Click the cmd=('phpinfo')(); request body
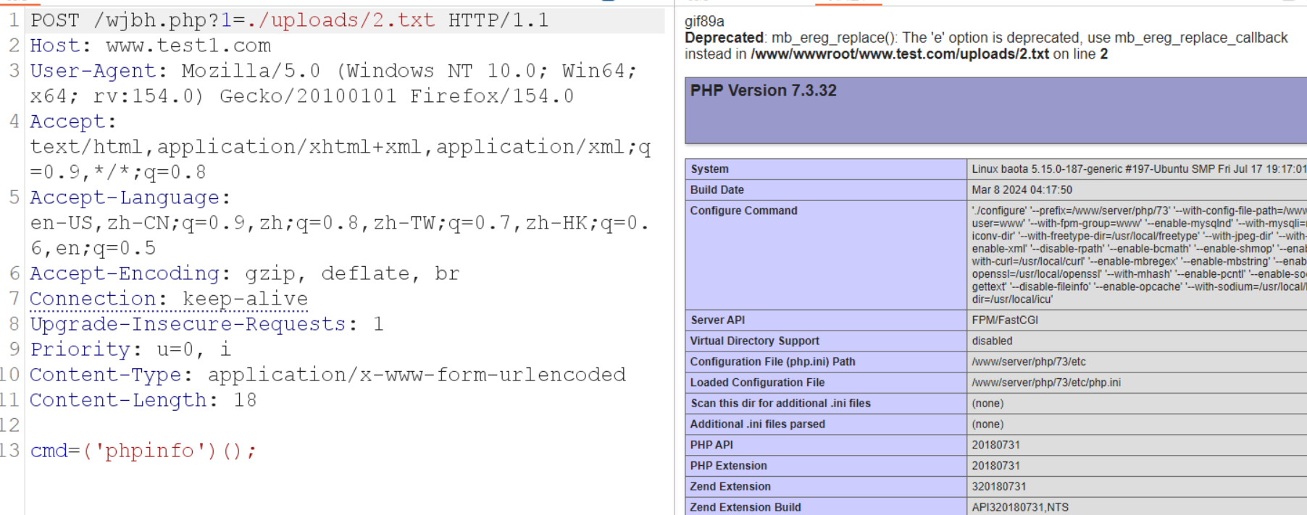The height and width of the screenshot is (515, 1307). pos(143,451)
